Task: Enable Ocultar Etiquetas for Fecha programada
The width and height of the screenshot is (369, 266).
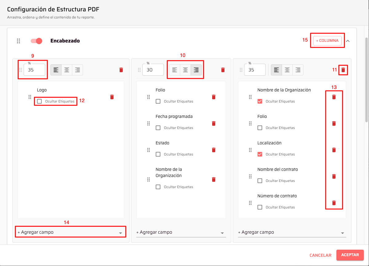Action: point(158,128)
